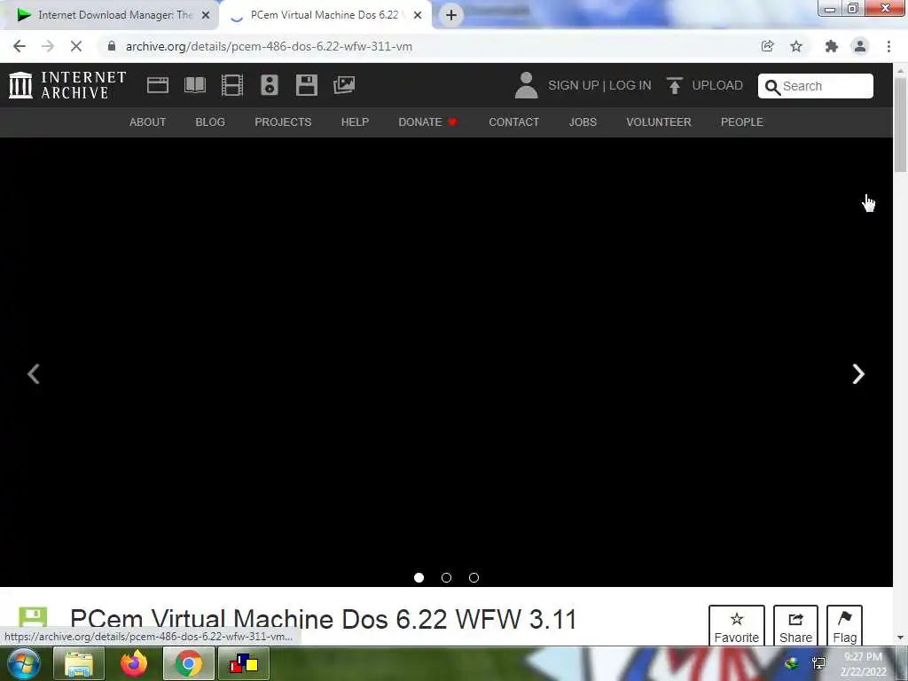
Task: Open the Web (Wayback) media icon
Action: pos(158,85)
